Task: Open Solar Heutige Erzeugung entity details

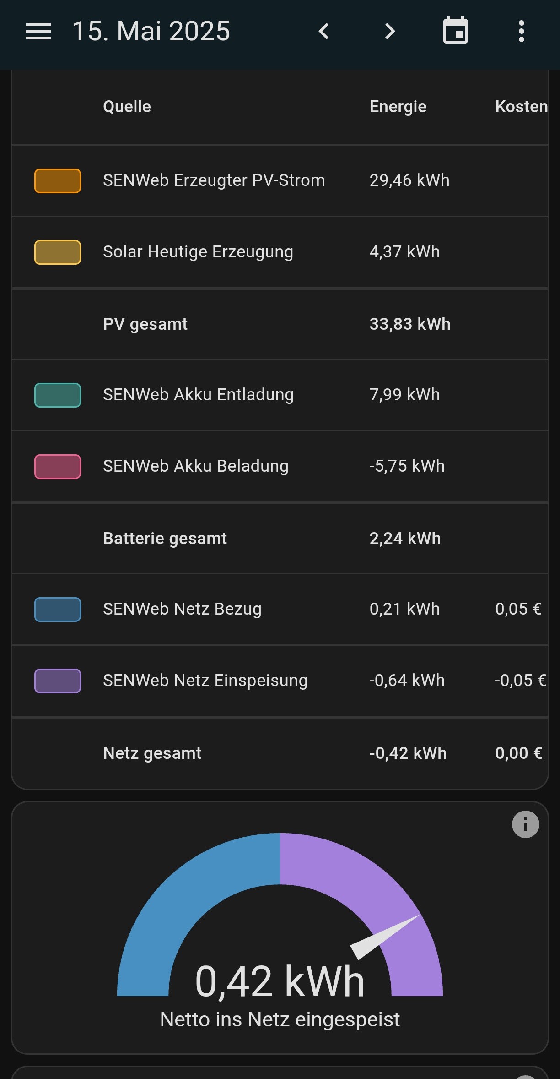Action: click(198, 252)
